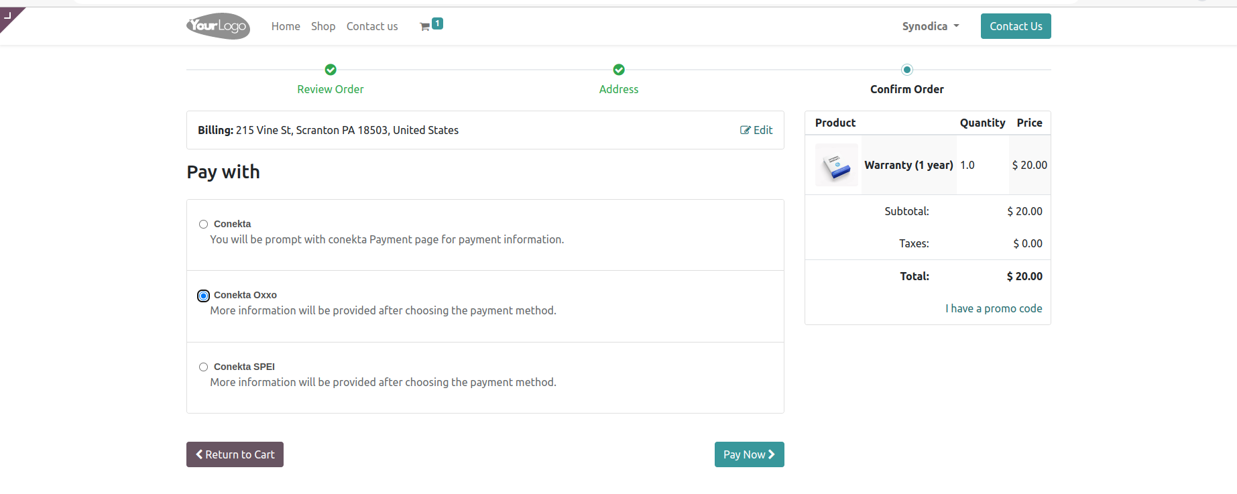Click the Return to Cart button
This screenshot has height=494, width=1237.
tap(235, 454)
